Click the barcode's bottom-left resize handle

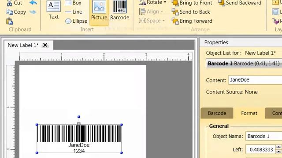(x=37, y=153)
